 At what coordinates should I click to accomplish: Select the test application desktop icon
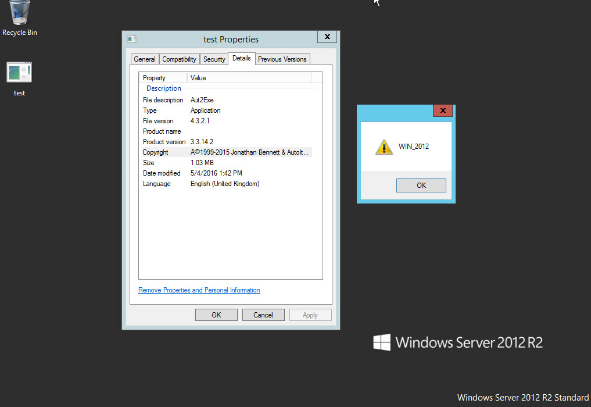click(19, 79)
